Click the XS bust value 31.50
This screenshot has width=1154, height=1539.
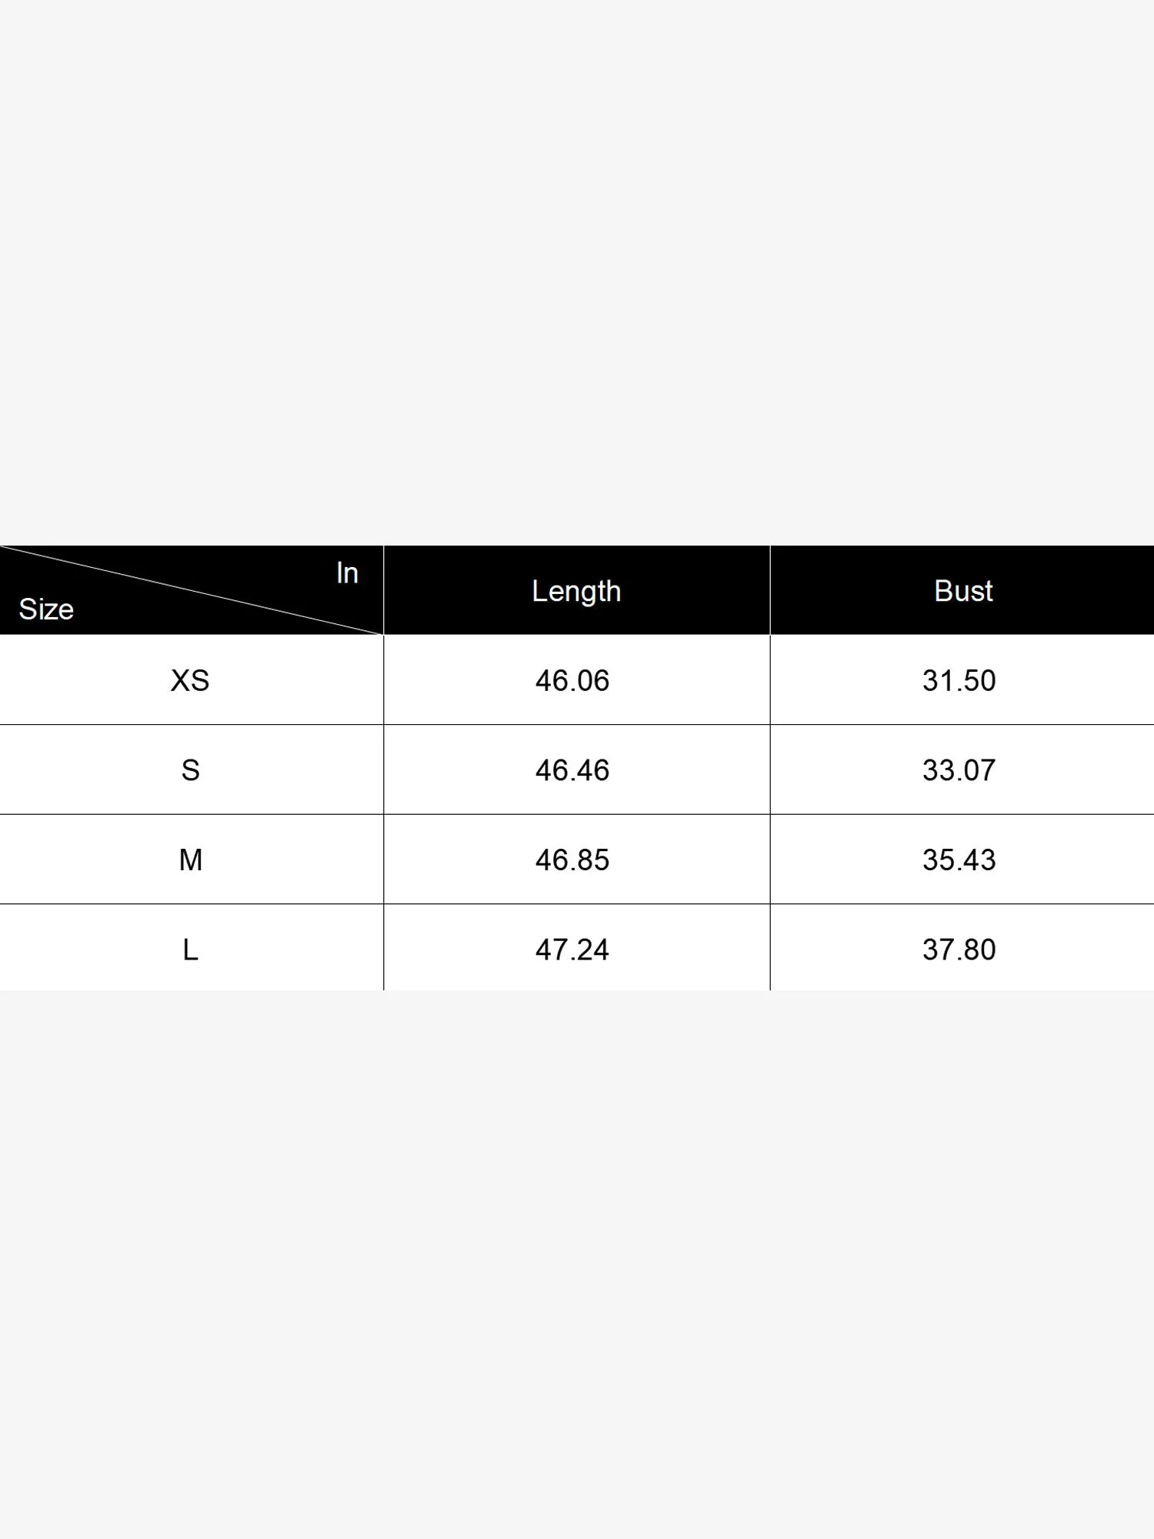point(959,680)
